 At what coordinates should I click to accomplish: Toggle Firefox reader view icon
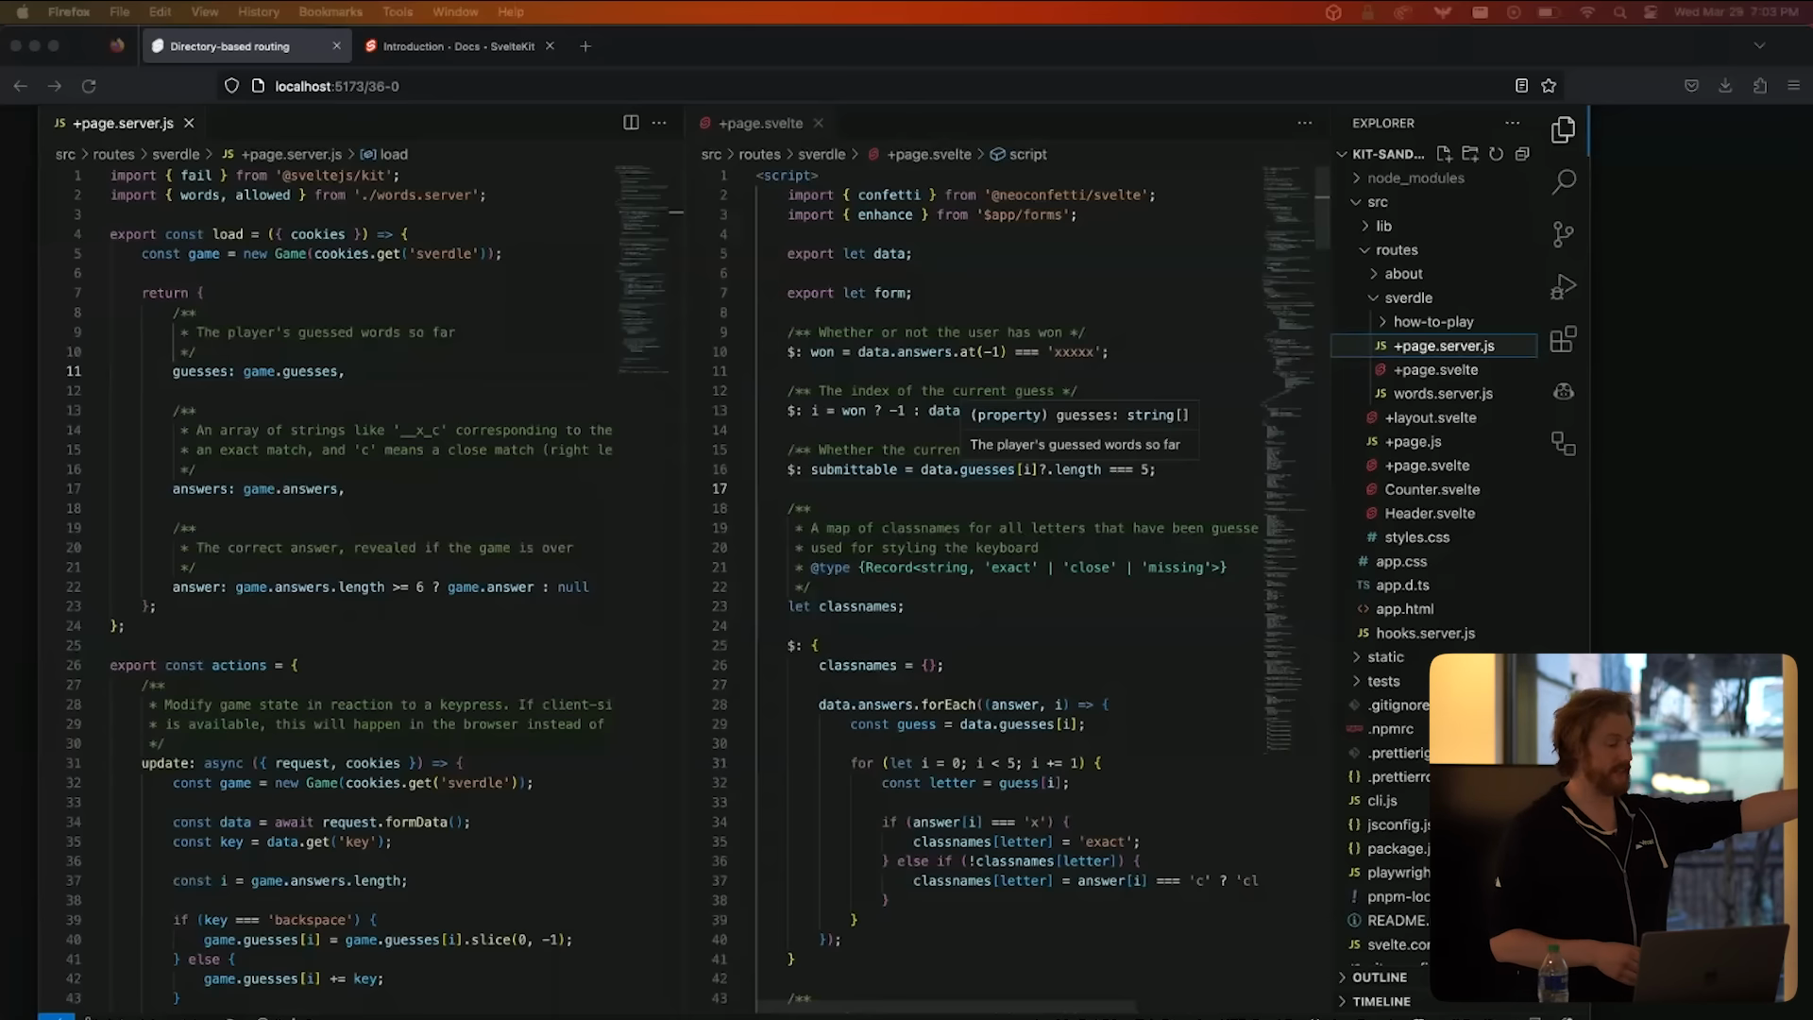(1521, 86)
